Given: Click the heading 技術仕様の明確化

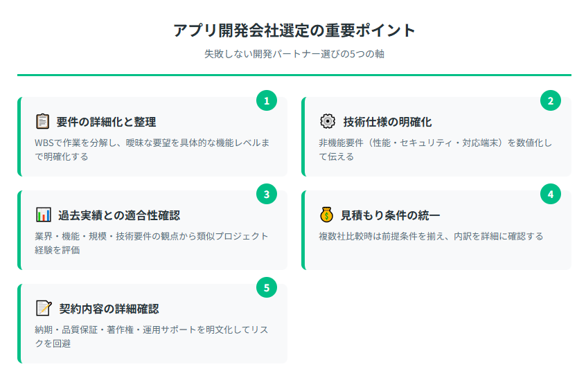Looking at the screenshot, I should [x=387, y=122].
